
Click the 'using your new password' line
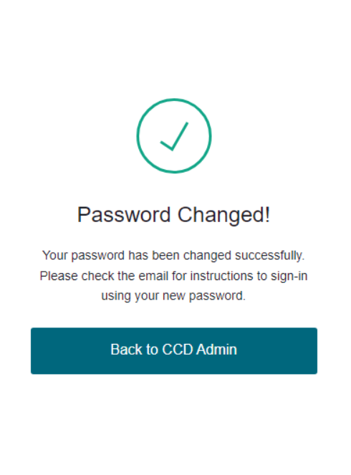[x=173, y=296]
